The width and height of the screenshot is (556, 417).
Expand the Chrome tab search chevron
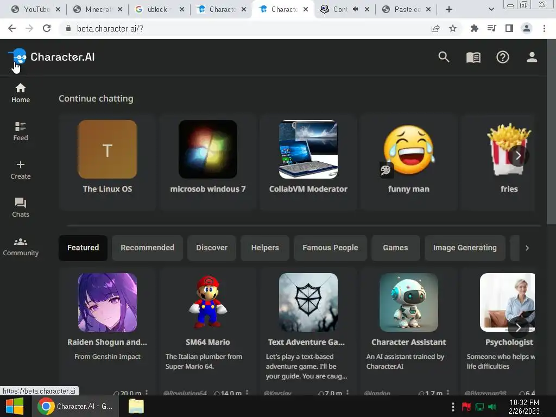pyautogui.click(x=491, y=9)
